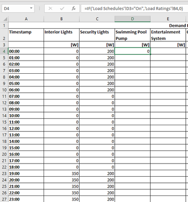Select column D header
The width and height of the screenshot is (188, 202).
132,19
